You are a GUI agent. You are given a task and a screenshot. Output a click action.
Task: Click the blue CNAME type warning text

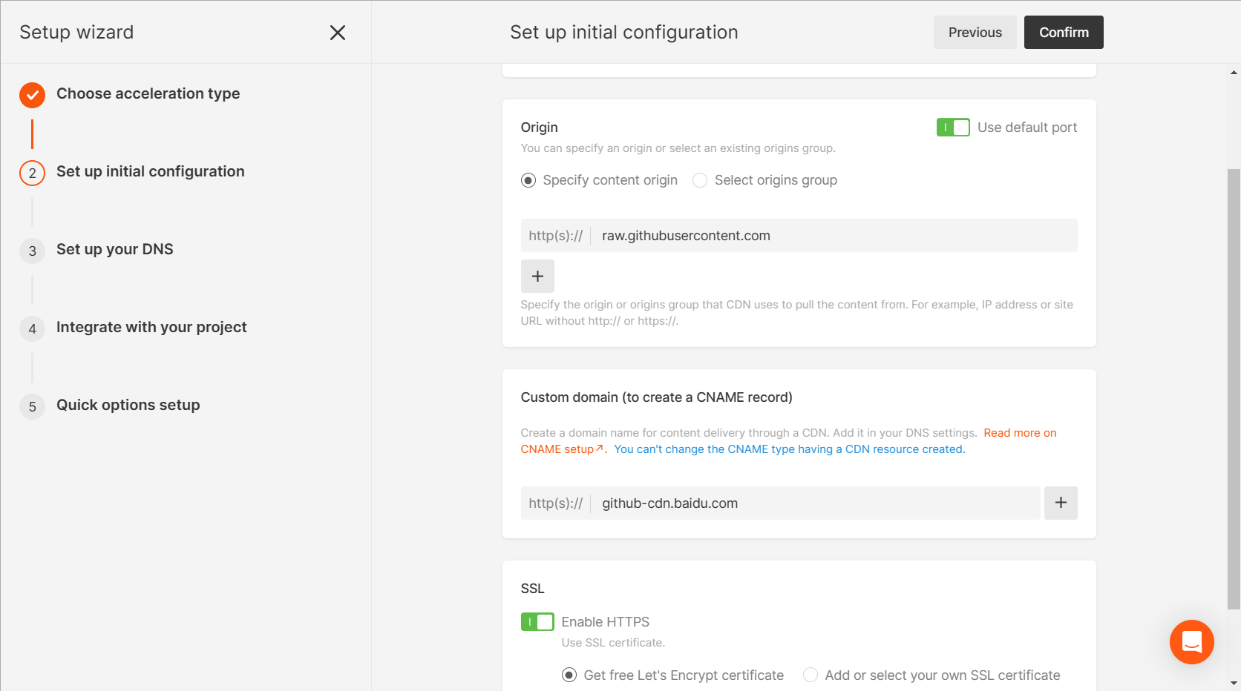[789, 449]
